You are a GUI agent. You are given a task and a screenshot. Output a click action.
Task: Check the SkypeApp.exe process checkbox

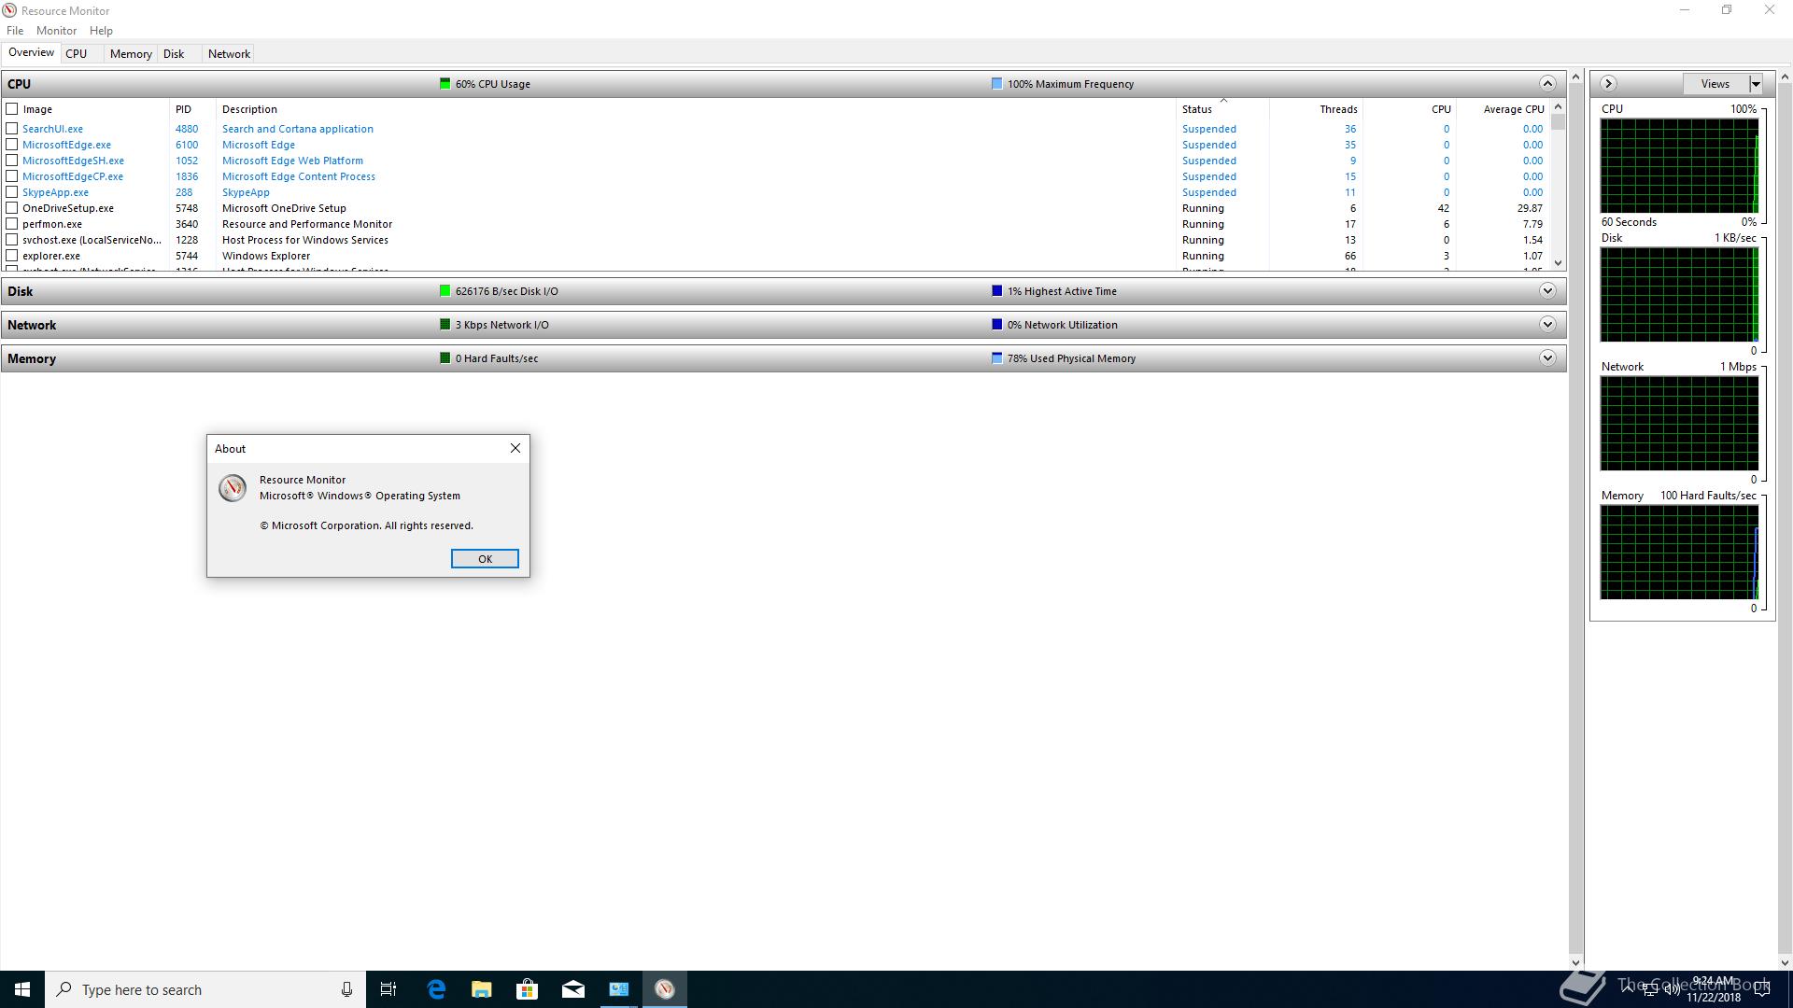coord(12,192)
